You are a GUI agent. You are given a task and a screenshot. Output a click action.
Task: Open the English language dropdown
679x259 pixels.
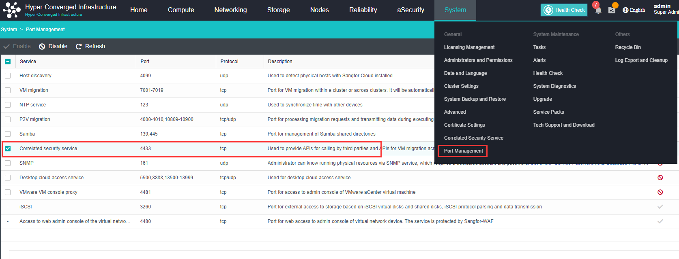(x=634, y=10)
